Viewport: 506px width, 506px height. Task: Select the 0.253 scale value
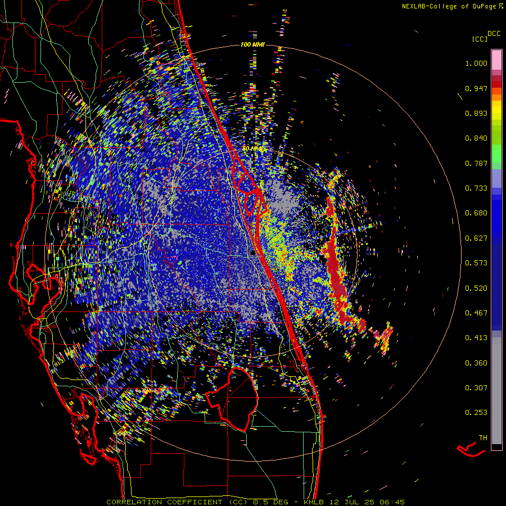pyautogui.click(x=476, y=413)
